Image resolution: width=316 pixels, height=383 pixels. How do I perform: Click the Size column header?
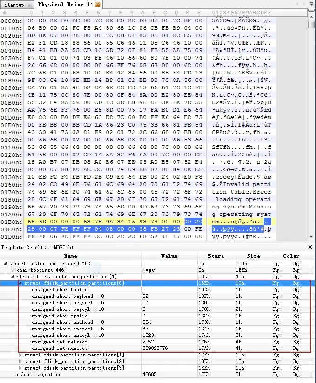coord(253,256)
